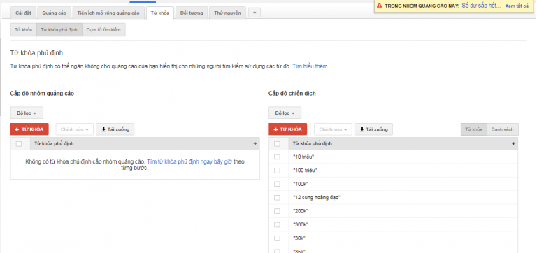The height and width of the screenshot is (253, 537).
Task: Click Từ khóa phủ định header in campaign table
Action: tap(313, 144)
